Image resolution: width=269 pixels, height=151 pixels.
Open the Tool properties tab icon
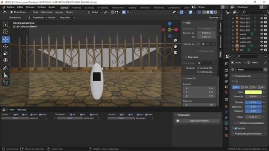click(226, 63)
